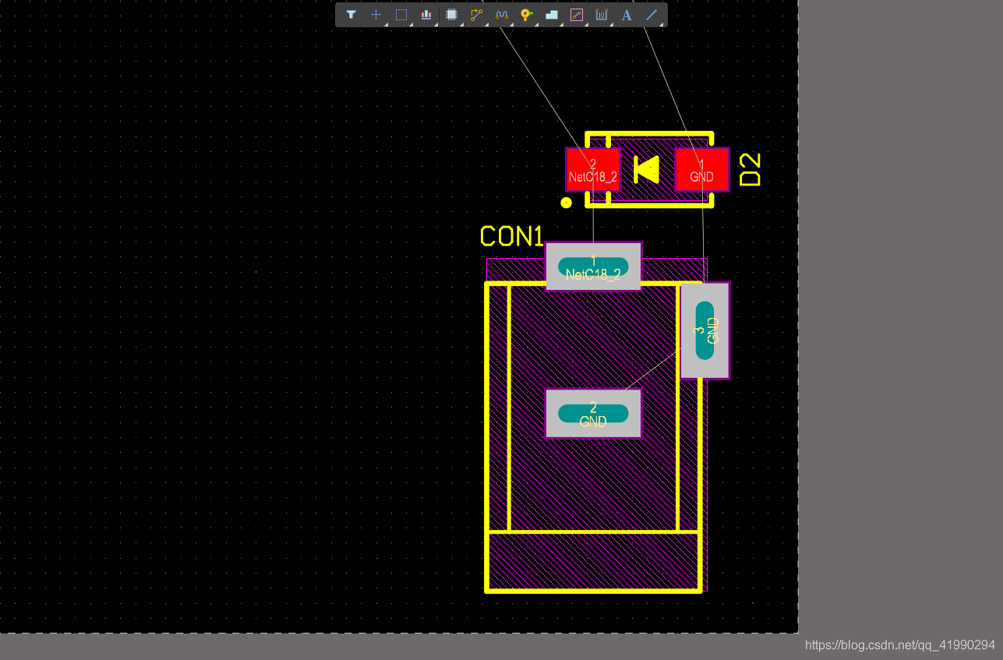Select CON1 pad 2 GND

pos(593,414)
